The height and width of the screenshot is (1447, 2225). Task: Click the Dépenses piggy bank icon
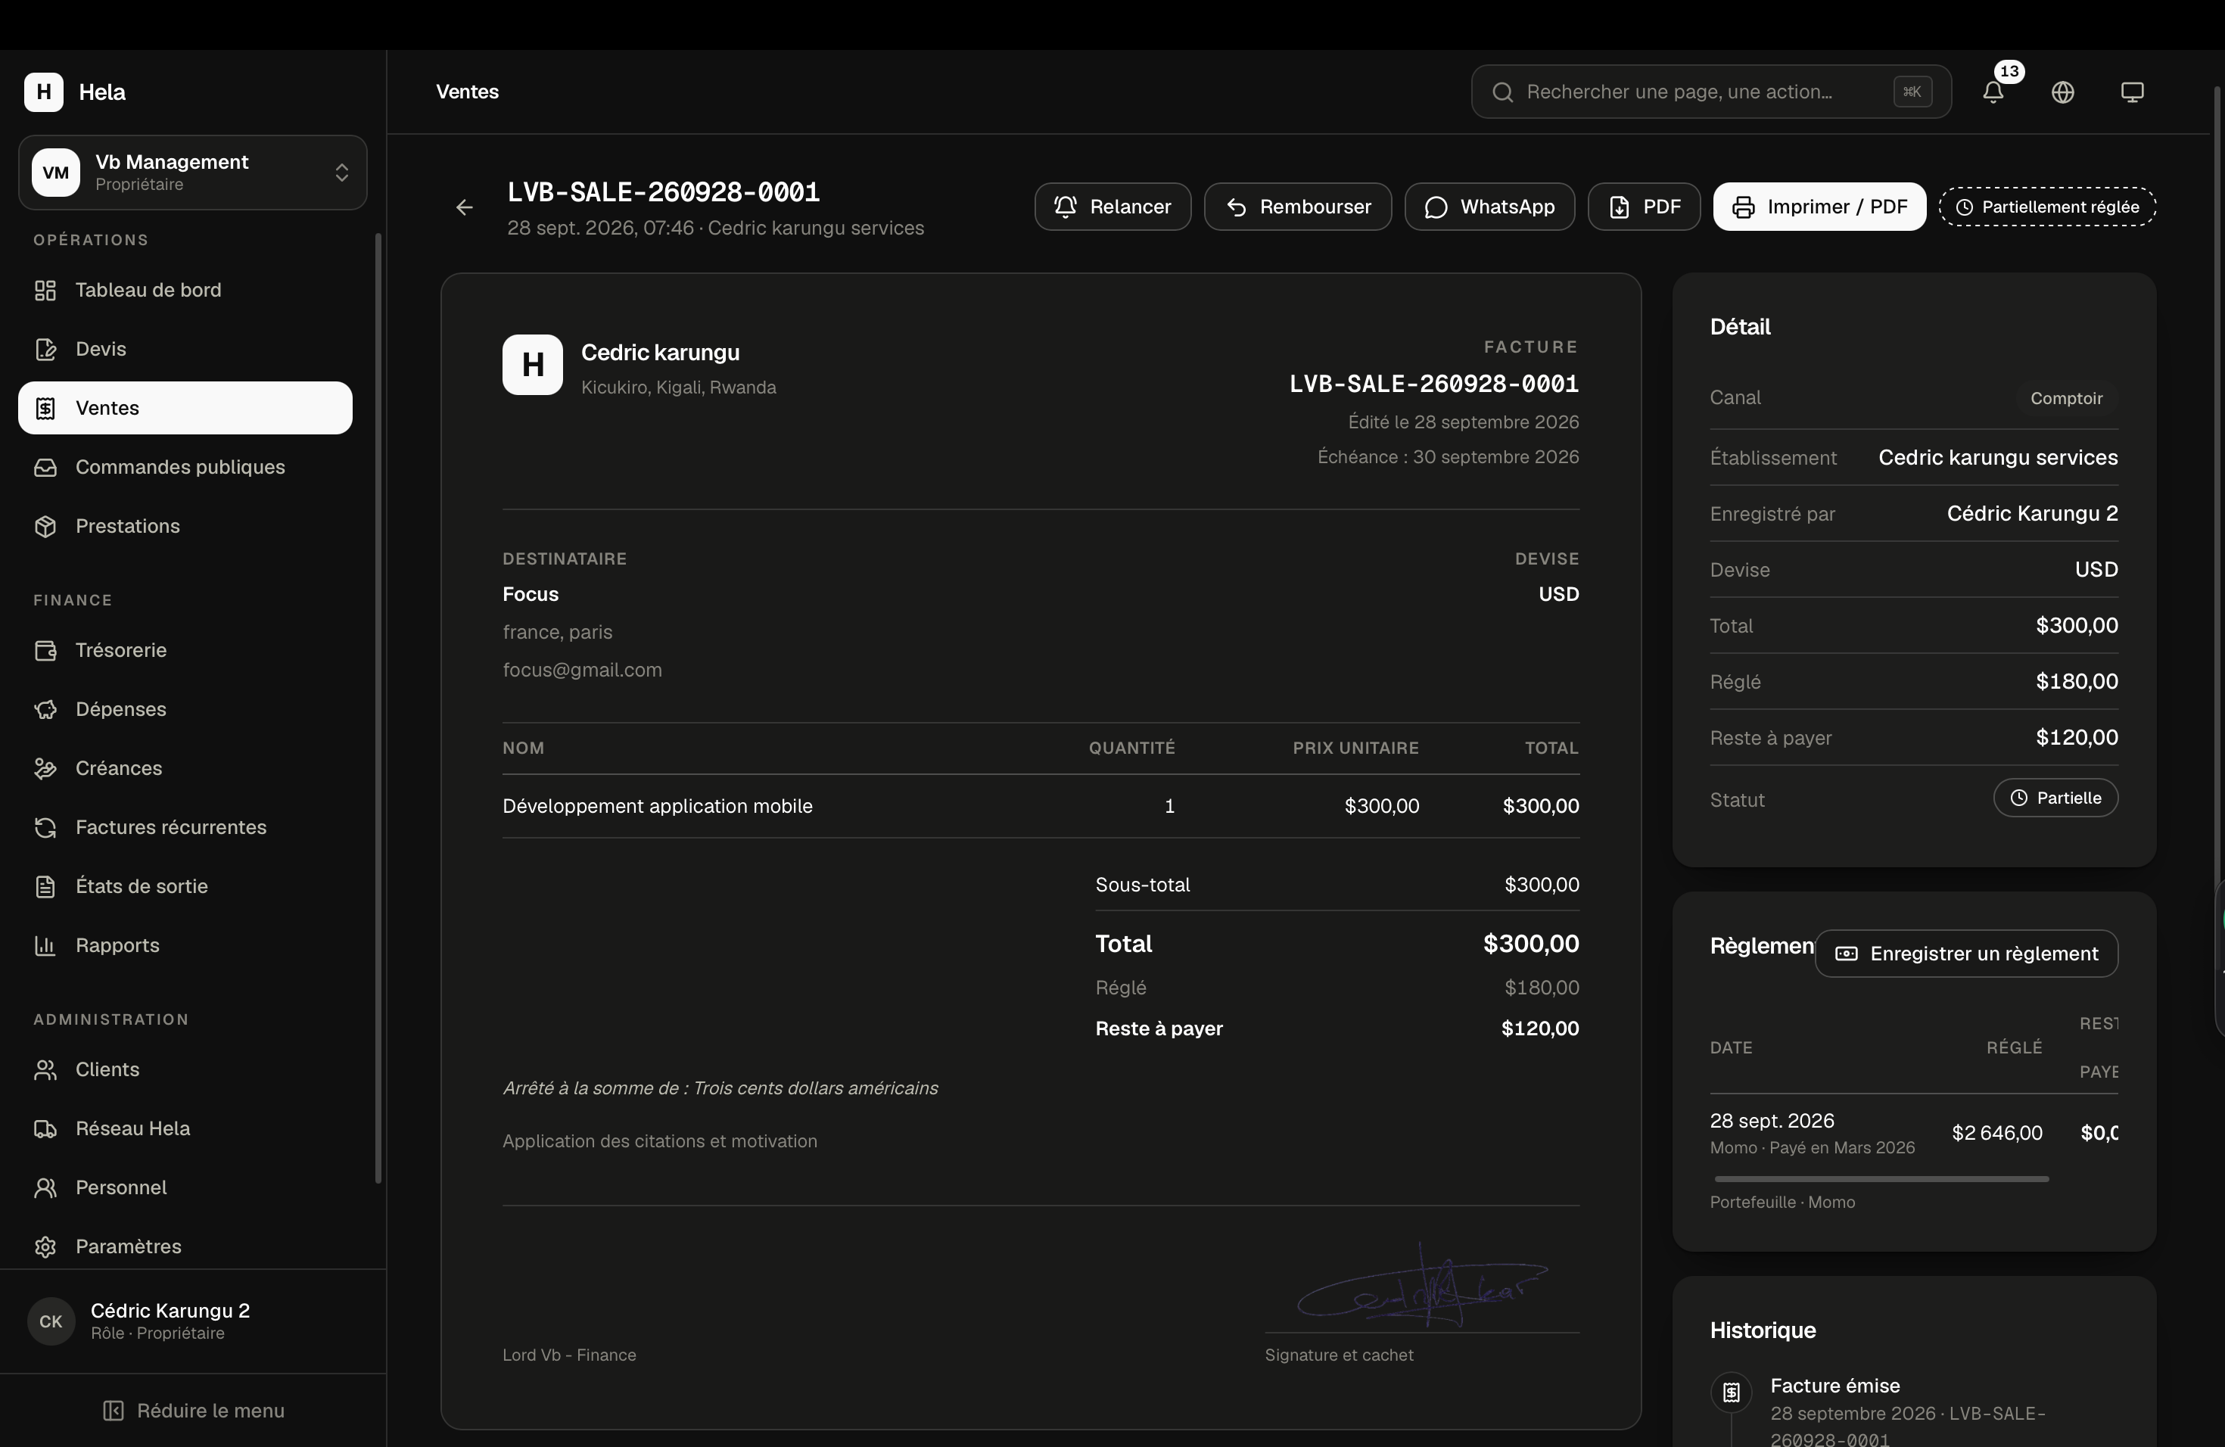pyautogui.click(x=45, y=708)
